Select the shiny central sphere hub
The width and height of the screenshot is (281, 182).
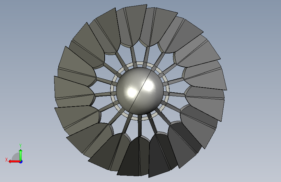140,91
